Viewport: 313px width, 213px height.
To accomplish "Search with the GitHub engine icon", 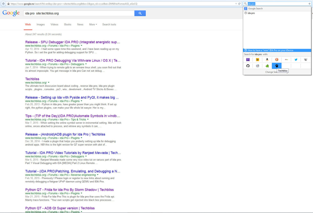I will [x=248, y=66].
